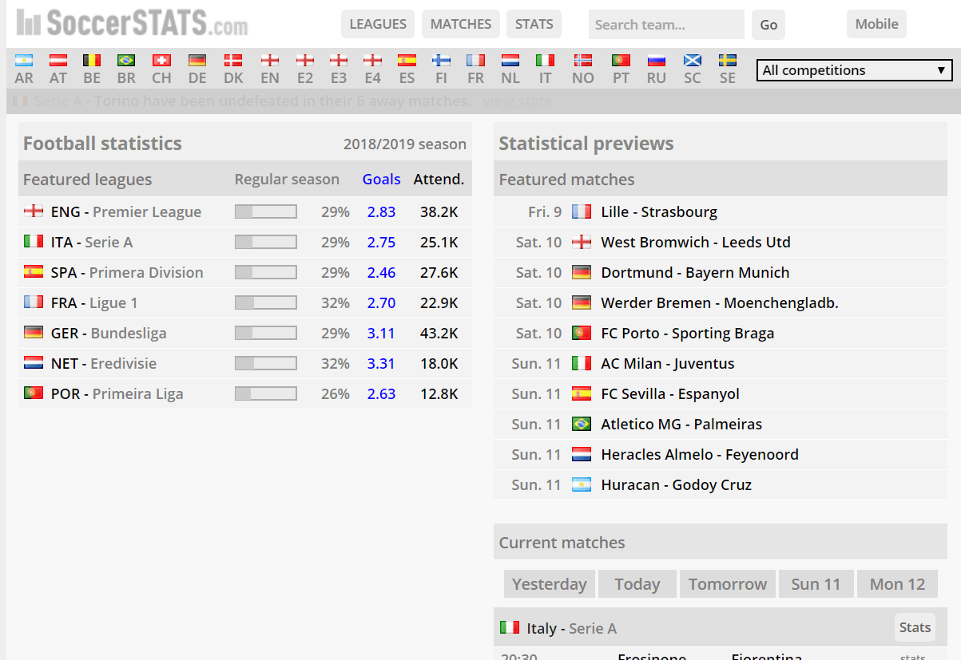Open the E3 flag icon

click(339, 60)
